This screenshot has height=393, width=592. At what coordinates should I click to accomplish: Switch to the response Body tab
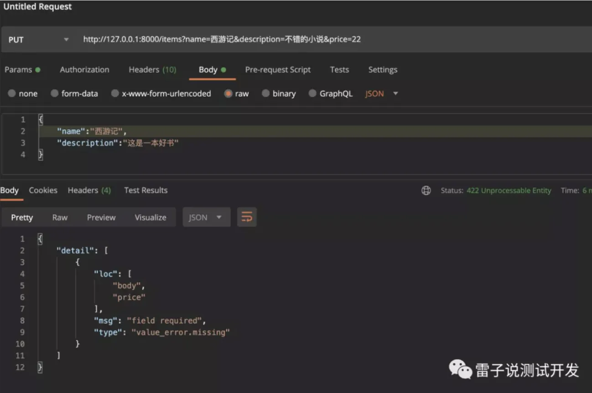pyautogui.click(x=10, y=191)
